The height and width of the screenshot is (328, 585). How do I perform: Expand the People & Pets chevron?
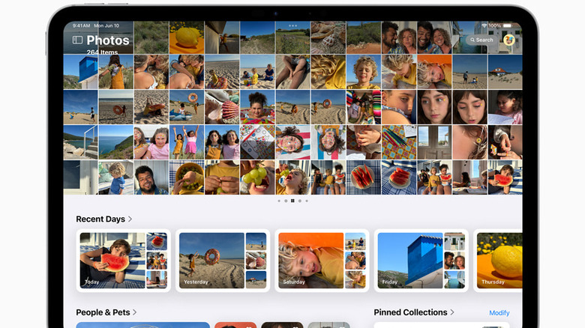(x=135, y=312)
